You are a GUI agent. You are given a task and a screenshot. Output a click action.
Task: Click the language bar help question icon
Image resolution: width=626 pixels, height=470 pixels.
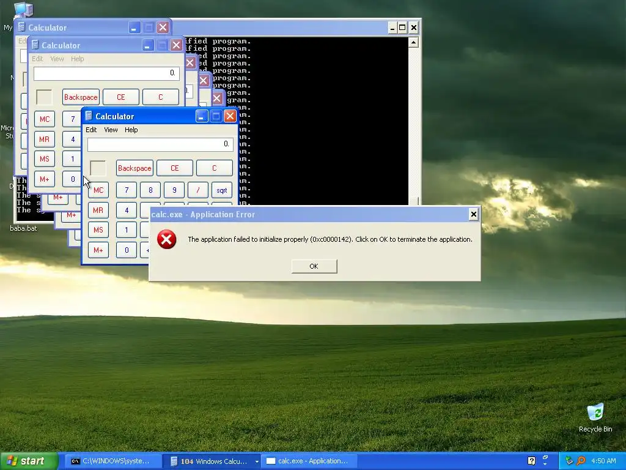[x=531, y=461]
